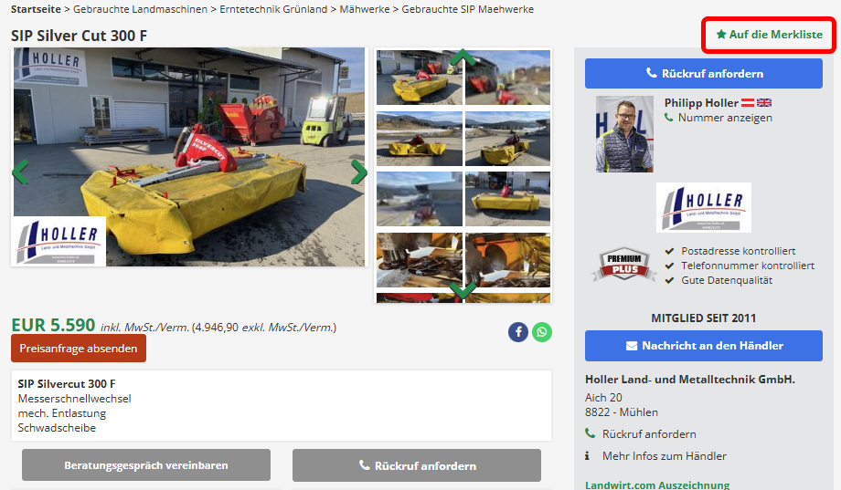Viewport: 841px width, 490px height.
Task: Click the title SIP Silver Cut 300 F
Action: [79, 36]
